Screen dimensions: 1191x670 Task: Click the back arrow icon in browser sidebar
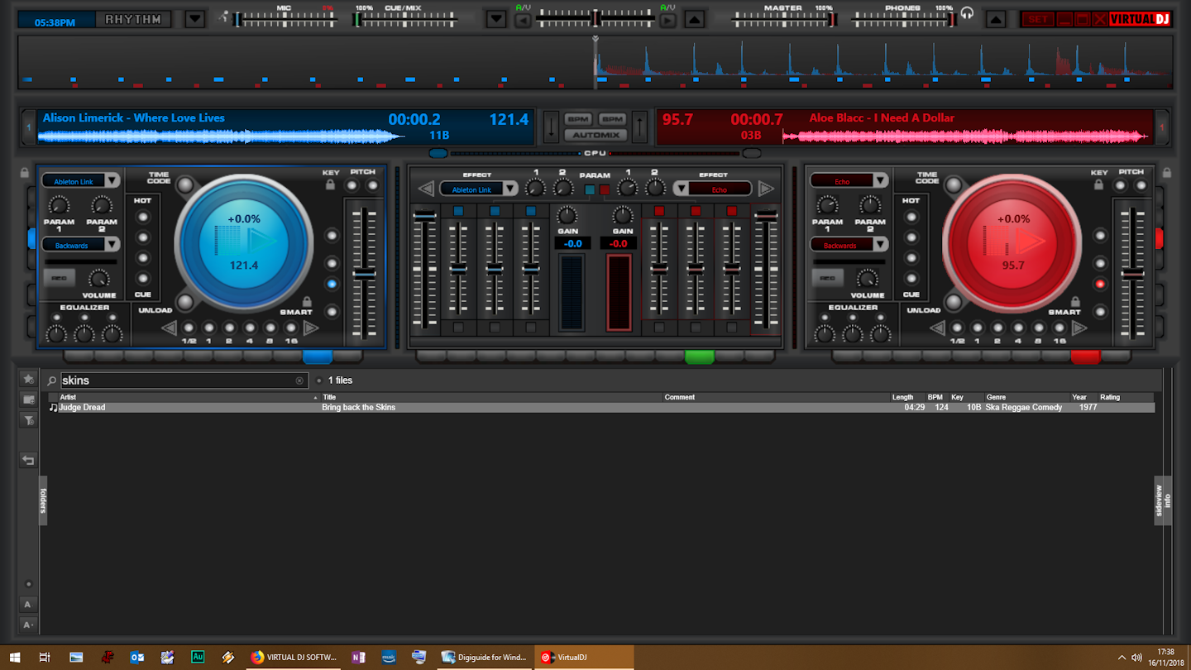(x=28, y=460)
